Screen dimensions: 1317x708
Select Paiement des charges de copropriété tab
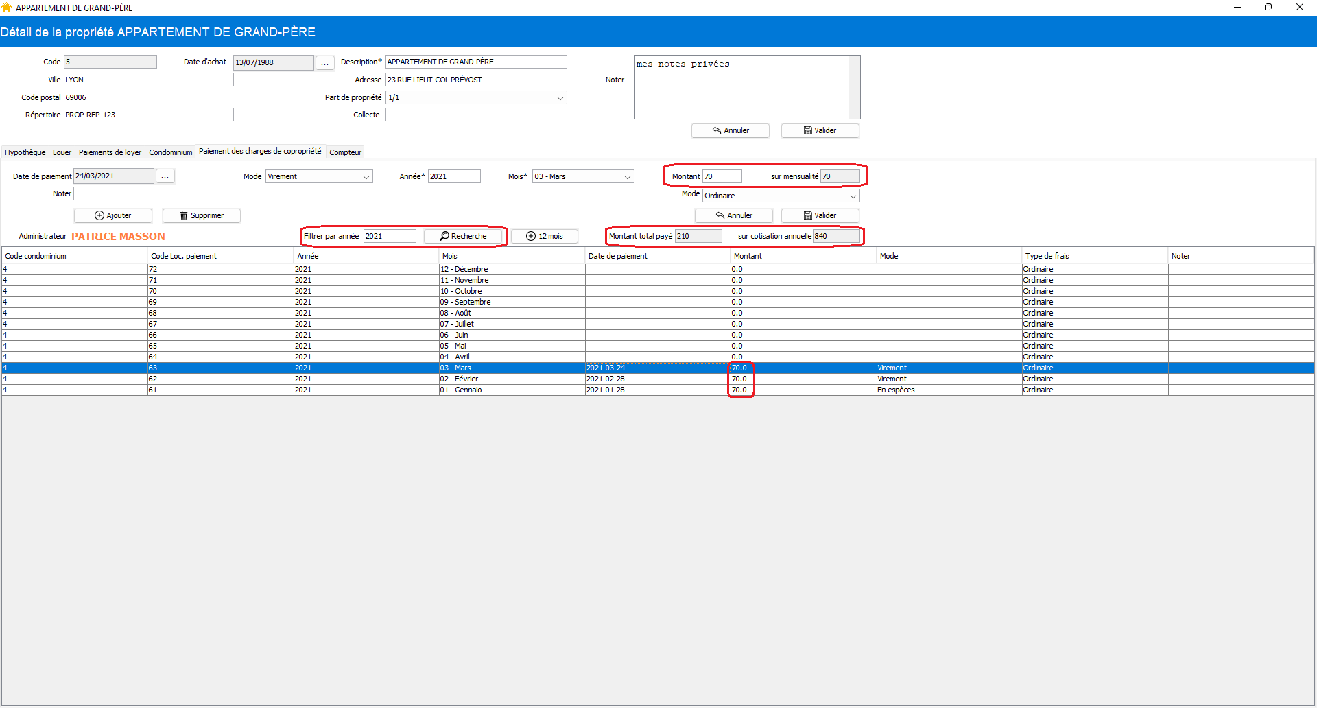[260, 151]
